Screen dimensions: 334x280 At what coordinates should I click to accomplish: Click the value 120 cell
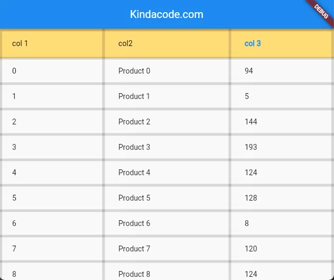[x=251, y=249]
